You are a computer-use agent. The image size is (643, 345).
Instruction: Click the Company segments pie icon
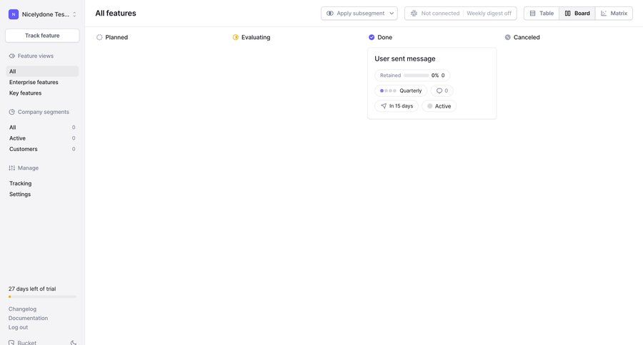coord(12,112)
